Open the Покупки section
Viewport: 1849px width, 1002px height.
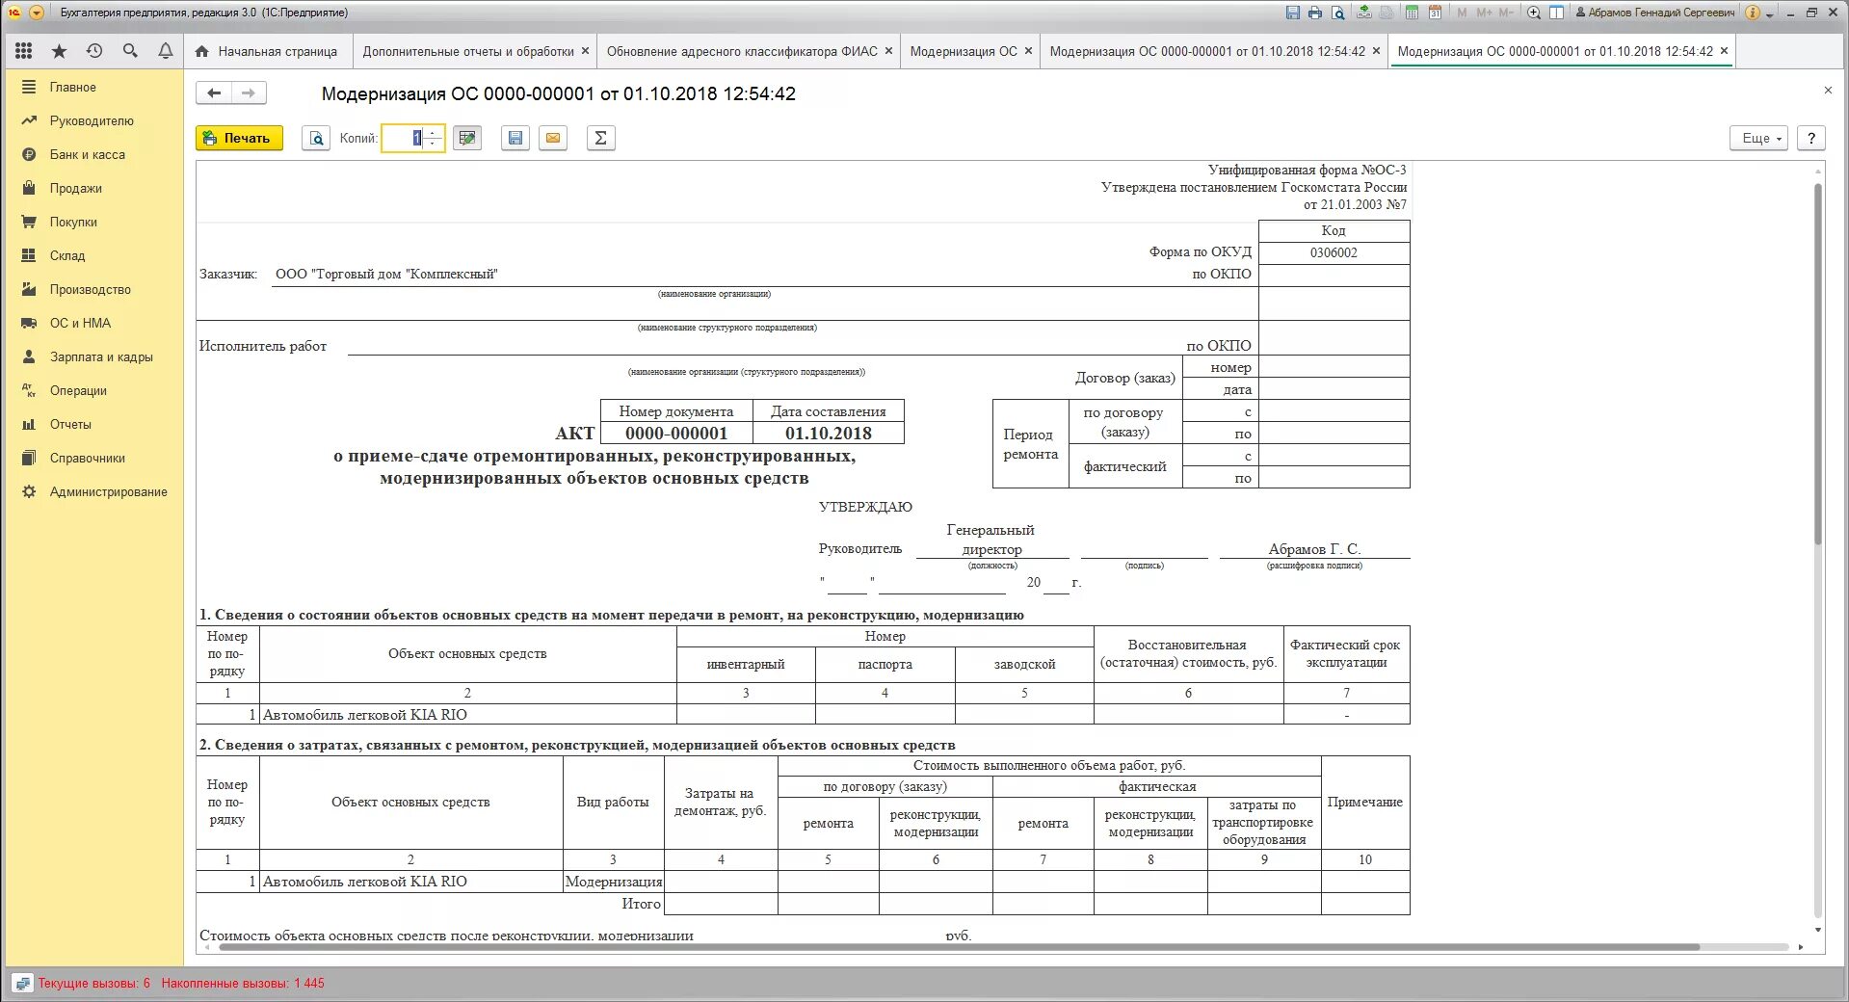pos(94,222)
